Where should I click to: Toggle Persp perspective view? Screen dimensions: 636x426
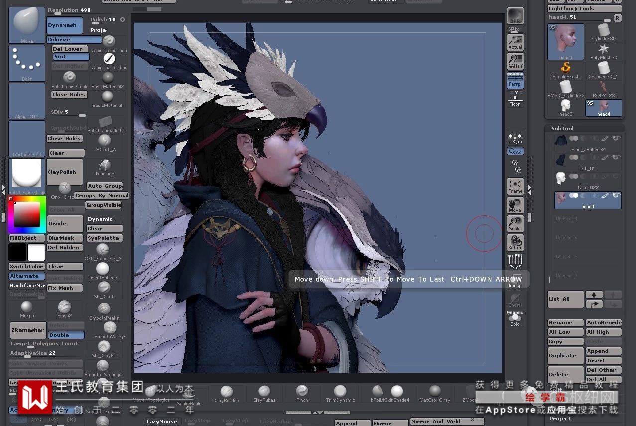[515, 80]
